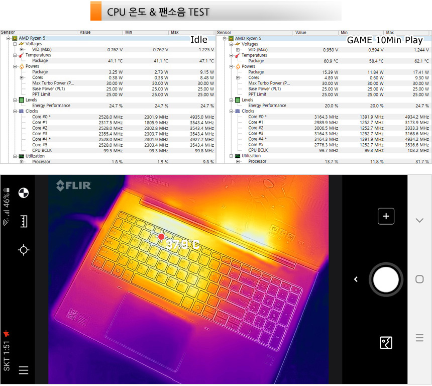The width and height of the screenshot is (432, 386).
Task: Collapse AMD Ryzen 5 in Idle panel
Action: (x=9, y=38)
